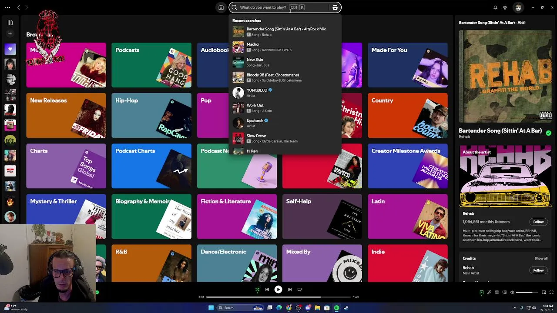Seek within the song progress bar
This screenshot has width=557, height=313.
278,297
